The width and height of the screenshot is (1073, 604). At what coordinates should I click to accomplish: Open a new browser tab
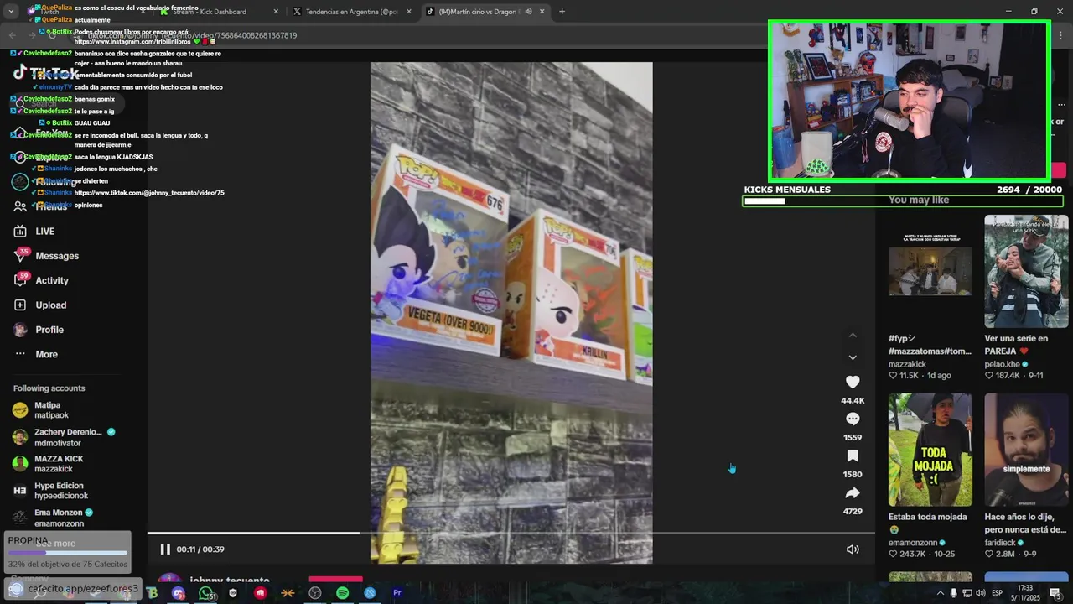pyautogui.click(x=562, y=12)
